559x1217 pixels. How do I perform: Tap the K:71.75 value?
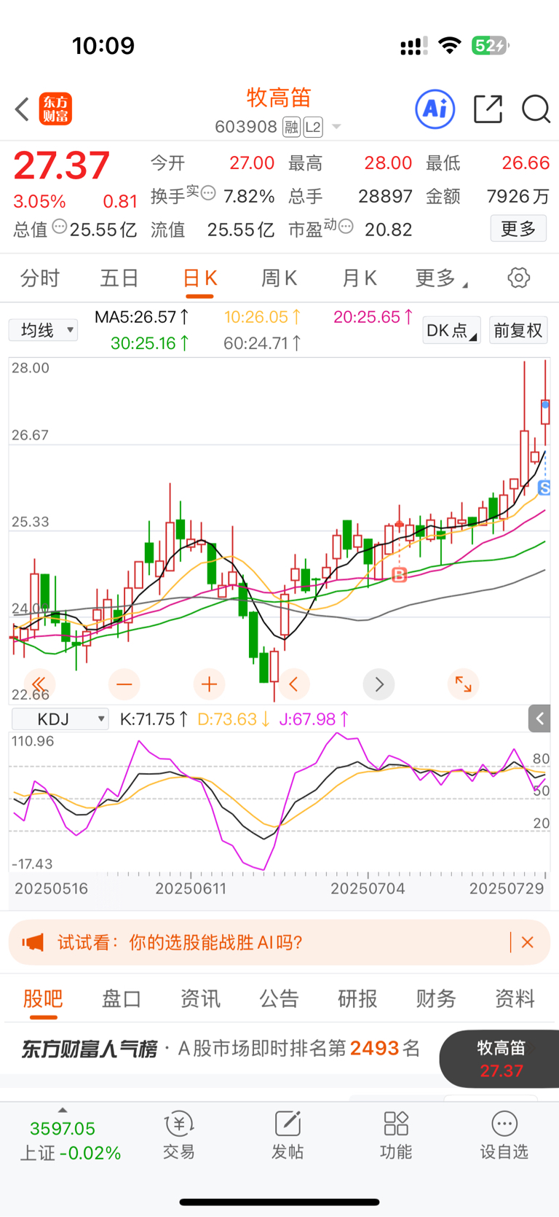point(154,719)
